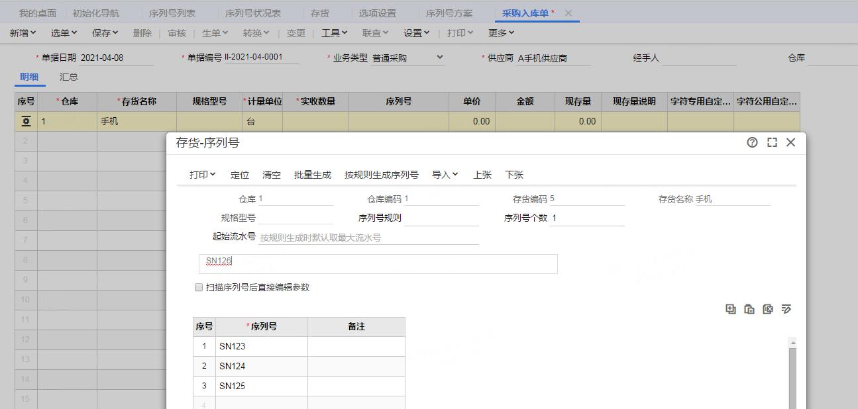
Task: Click the serial number entry field containing SN126
Action: (x=378, y=263)
